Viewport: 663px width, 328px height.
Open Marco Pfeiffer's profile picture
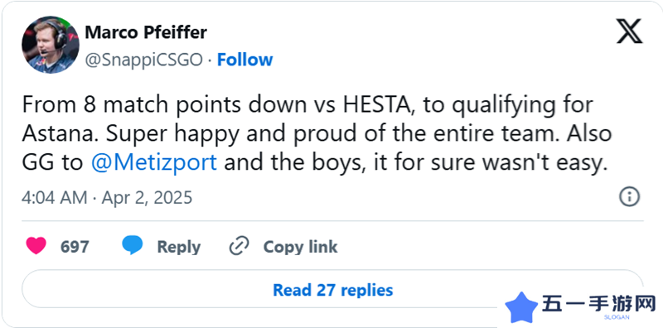tap(51, 45)
